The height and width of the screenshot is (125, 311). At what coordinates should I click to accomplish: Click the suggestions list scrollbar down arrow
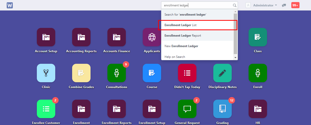pos(236,58)
